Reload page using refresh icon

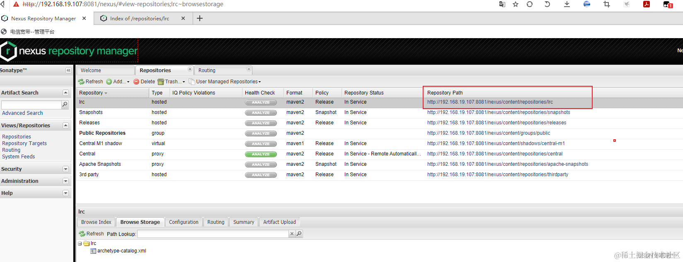click(530, 4)
